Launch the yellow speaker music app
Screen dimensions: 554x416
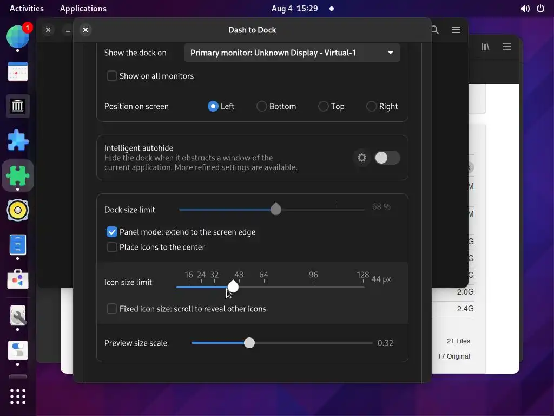pyautogui.click(x=18, y=210)
